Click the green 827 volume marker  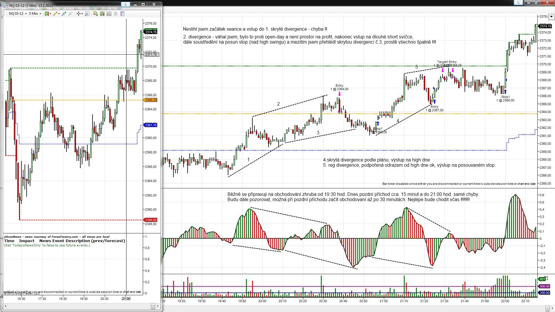click(542, 279)
